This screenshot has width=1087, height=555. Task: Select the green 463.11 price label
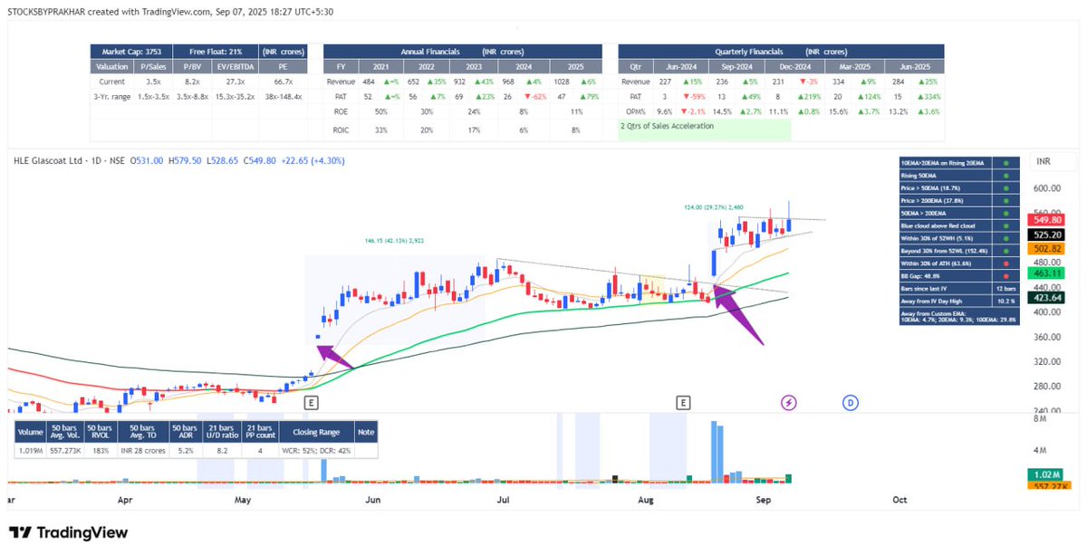[1044, 272]
